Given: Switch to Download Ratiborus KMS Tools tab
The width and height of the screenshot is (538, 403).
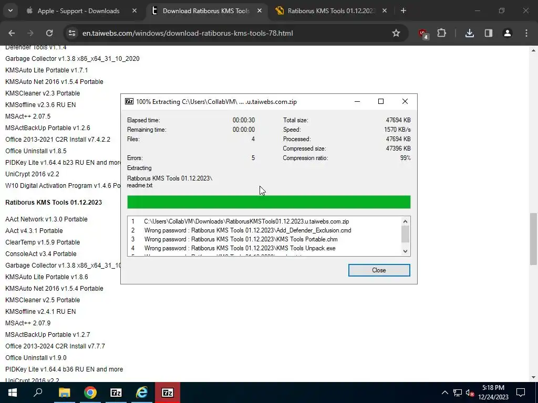Looking at the screenshot, I should (x=206, y=11).
